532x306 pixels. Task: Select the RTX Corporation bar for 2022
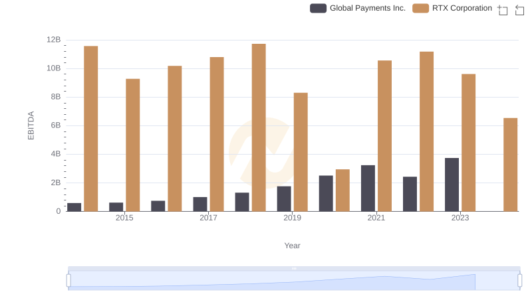coord(426,131)
